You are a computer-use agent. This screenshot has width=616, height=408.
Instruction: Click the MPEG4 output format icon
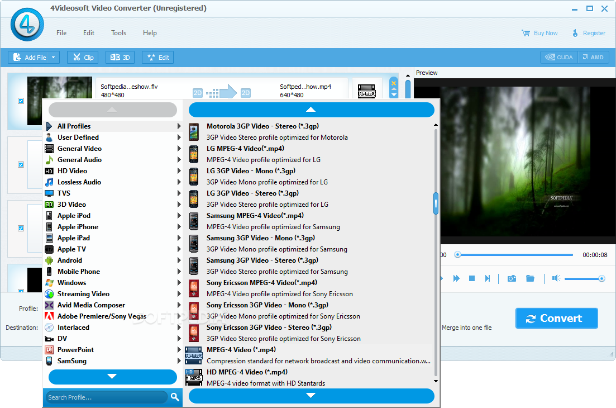(366, 91)
